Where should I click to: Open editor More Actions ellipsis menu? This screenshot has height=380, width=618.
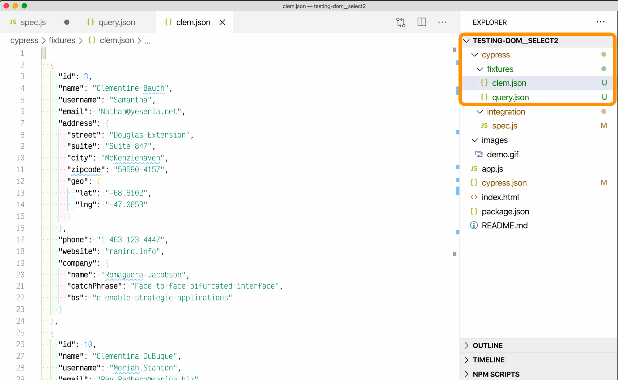(442, 22)
